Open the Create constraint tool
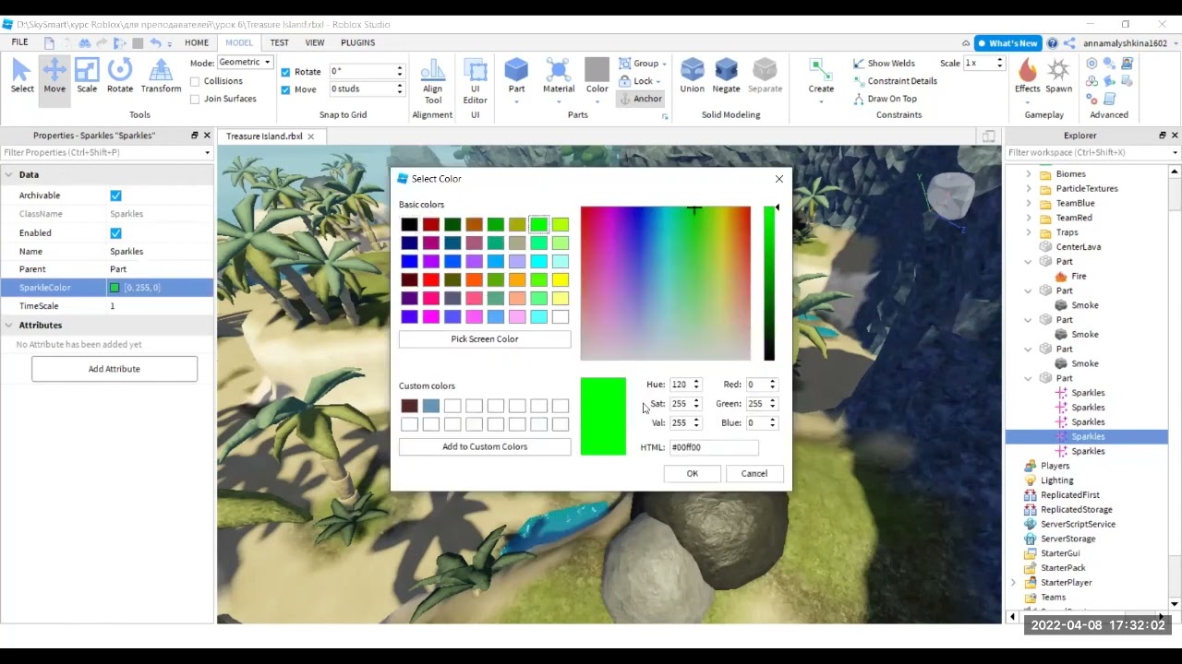This screenshot has width=1182, height=664. click(x=821, y=77)
